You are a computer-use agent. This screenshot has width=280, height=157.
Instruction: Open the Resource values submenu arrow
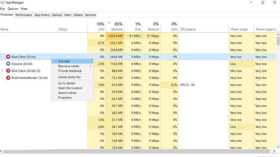tap(91, 66)
